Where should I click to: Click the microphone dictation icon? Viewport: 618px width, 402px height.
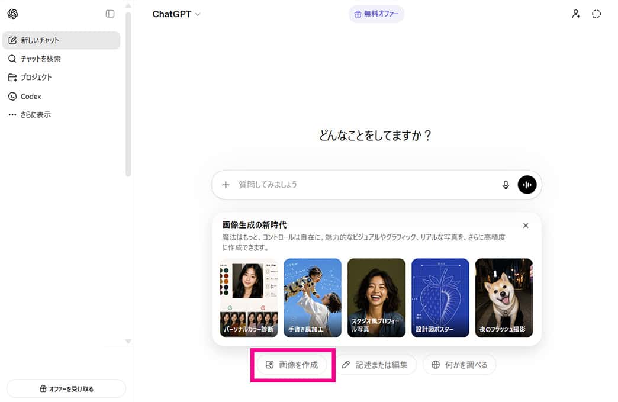click(506, 185)
